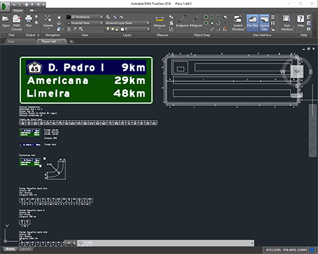Open the Unsaved Layer State dropdown
Image resolution: width=318 pixels, height=254 pixels.
pyautogui.click(x=127, y=23)
